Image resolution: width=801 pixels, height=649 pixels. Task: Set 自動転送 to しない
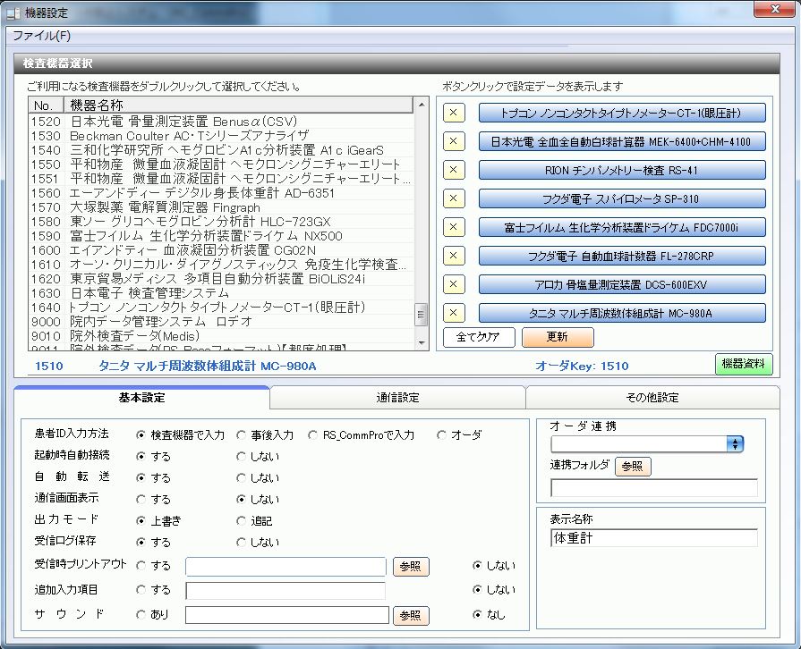(x=241, y=478)
